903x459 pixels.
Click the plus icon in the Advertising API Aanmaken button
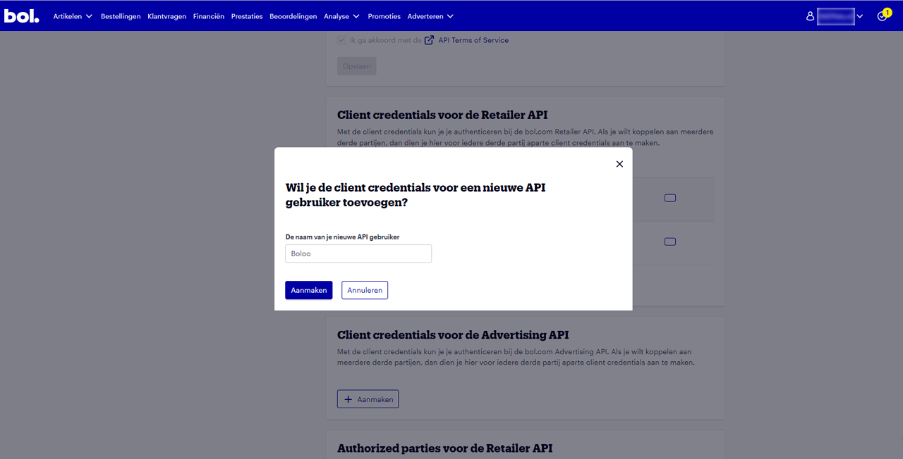[348, 399]
